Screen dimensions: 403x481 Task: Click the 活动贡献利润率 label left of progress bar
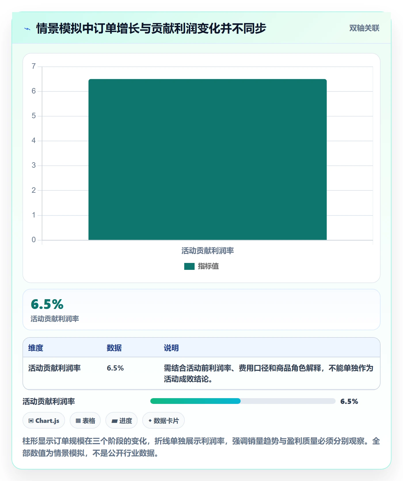49,401
